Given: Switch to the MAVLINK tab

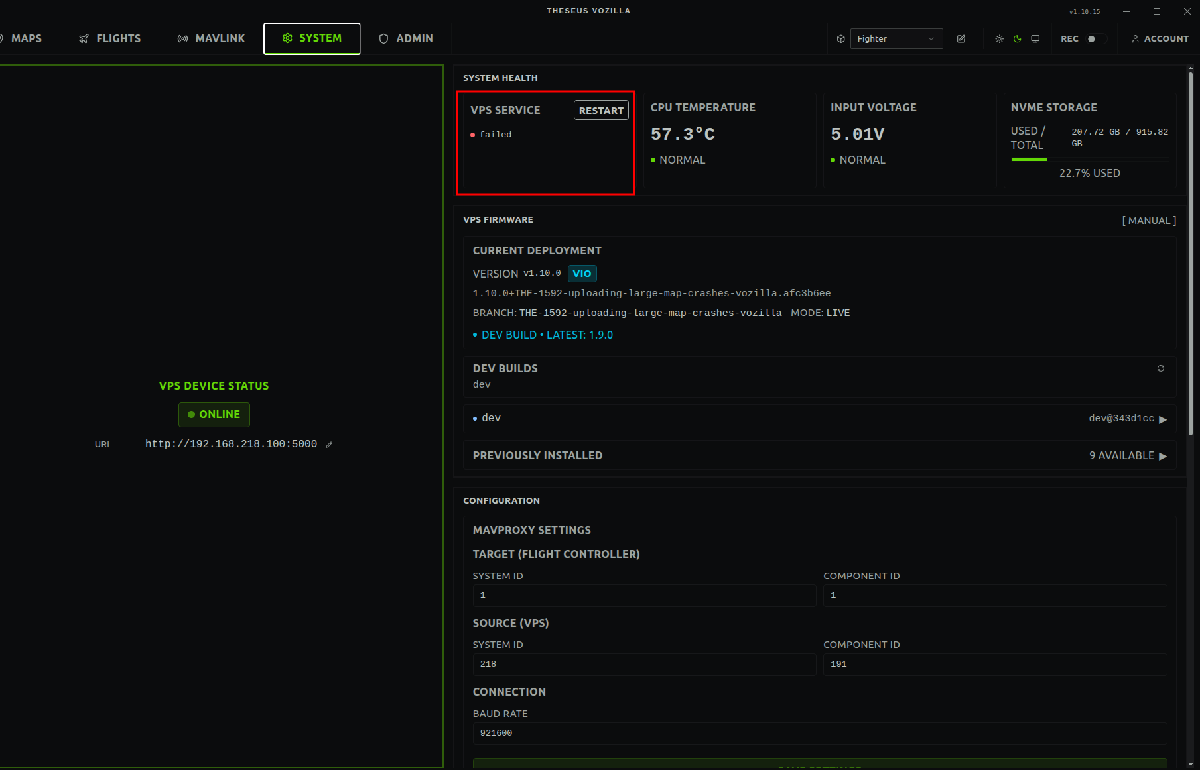Looking at the screenshot, I should tap(211, 39).
